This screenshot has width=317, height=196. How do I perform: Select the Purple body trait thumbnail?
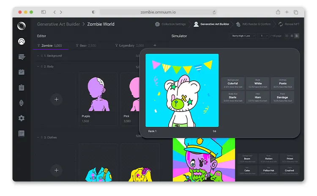coord(98,99)
